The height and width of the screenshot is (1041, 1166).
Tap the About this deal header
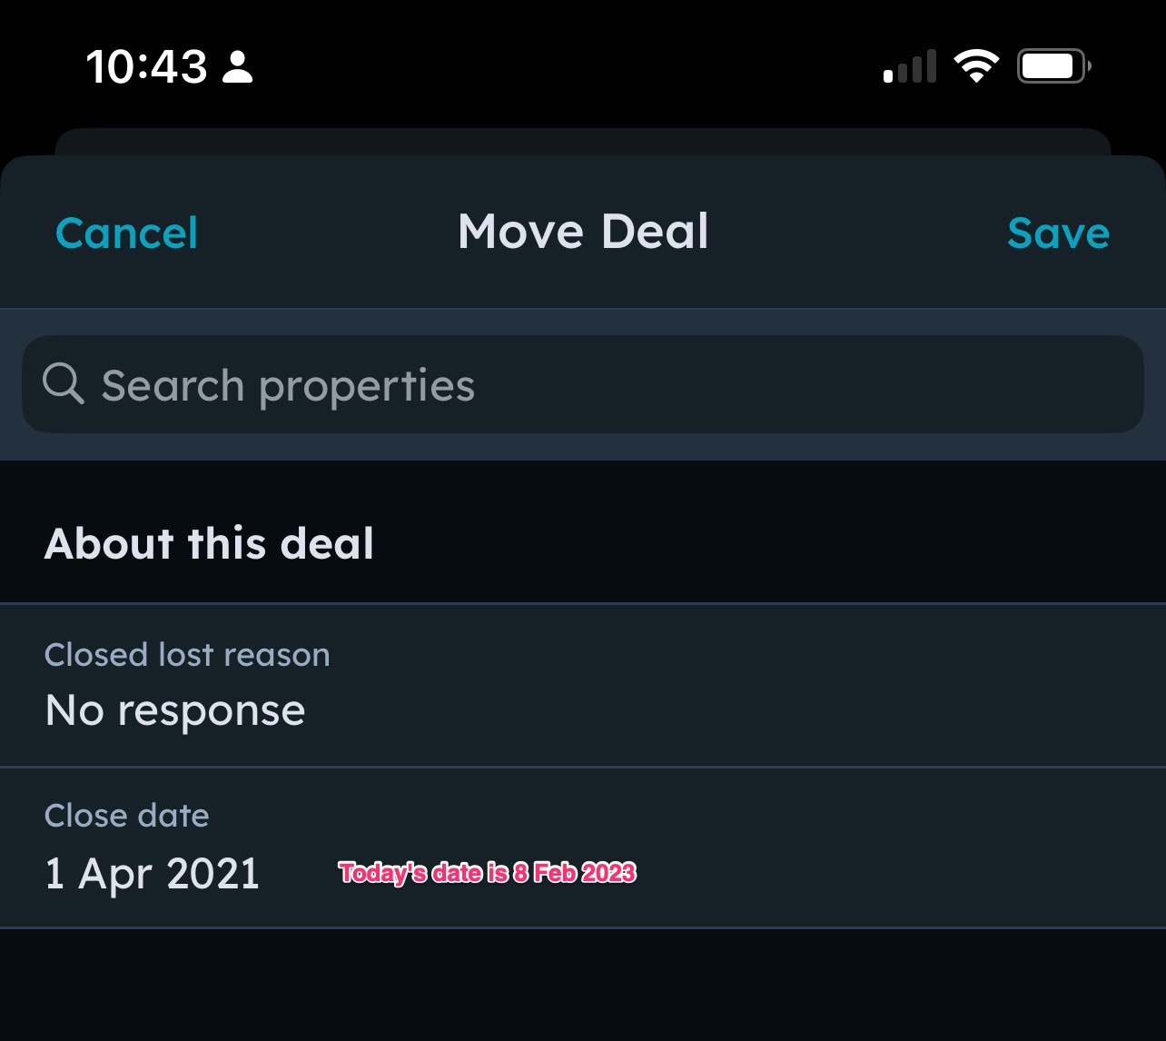[x=209, y=544]
